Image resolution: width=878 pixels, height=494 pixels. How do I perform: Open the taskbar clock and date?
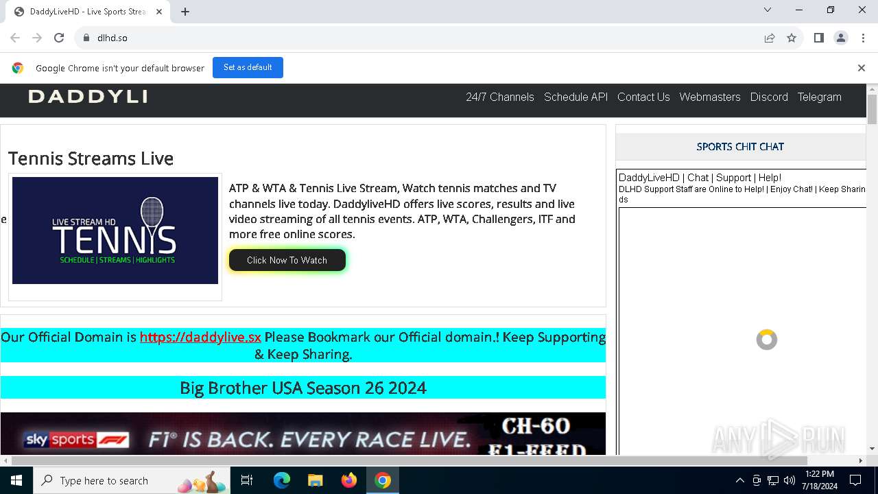coord(820,480)
